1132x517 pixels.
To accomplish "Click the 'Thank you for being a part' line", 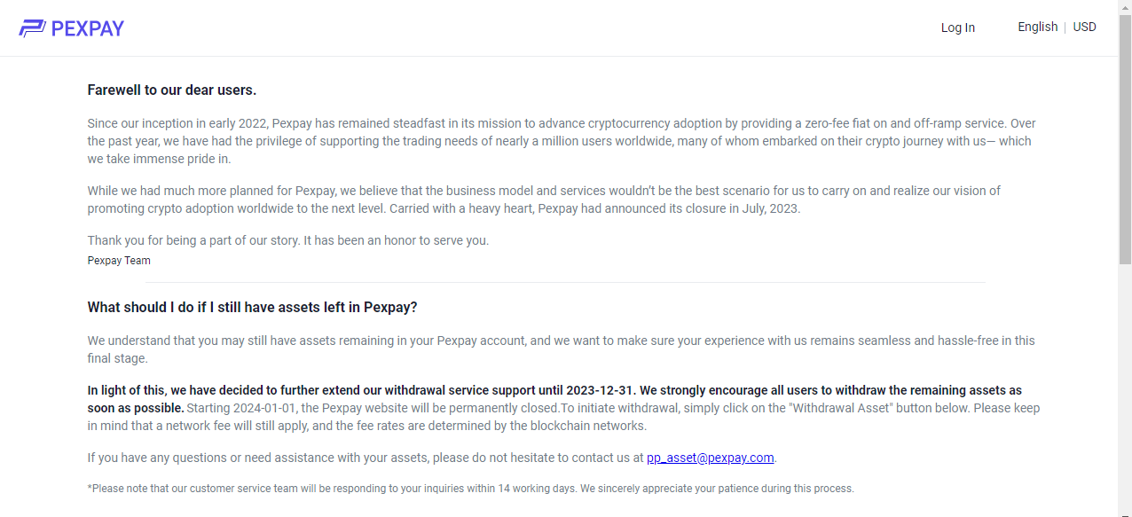I will tap(288, 240).
